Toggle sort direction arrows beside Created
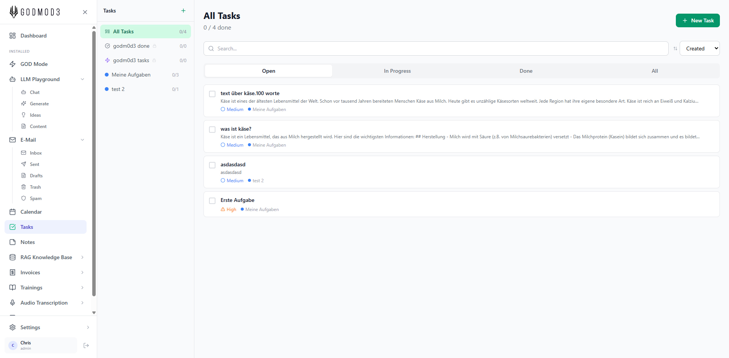The height and width of the screenshot is (358, 729). (675, 48)
